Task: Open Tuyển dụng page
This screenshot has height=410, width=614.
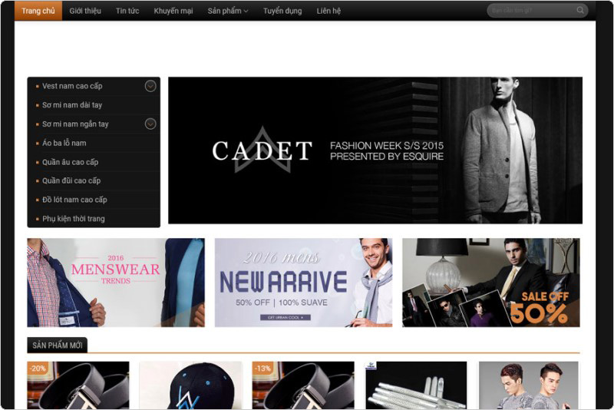Action: [x=282, y=11]
